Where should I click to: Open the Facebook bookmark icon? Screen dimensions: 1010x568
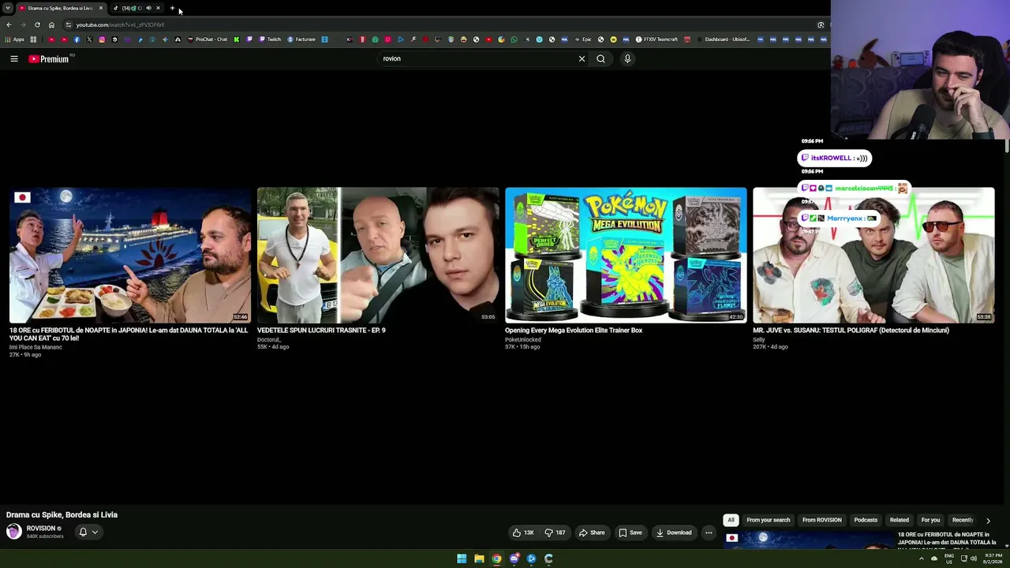[x=77, y=39]
